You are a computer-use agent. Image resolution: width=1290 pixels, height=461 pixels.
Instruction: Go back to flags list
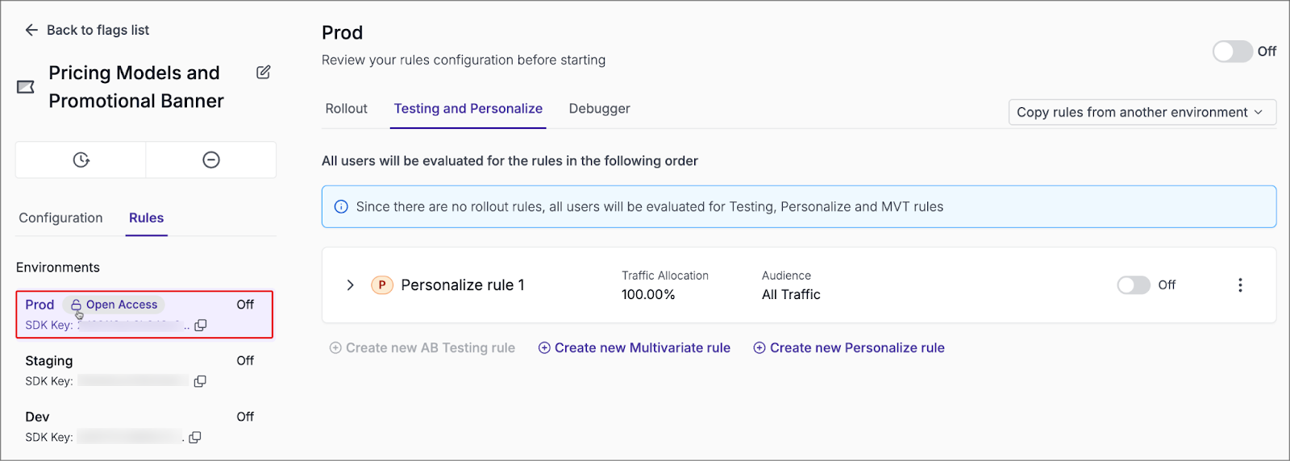pos(87,30)
